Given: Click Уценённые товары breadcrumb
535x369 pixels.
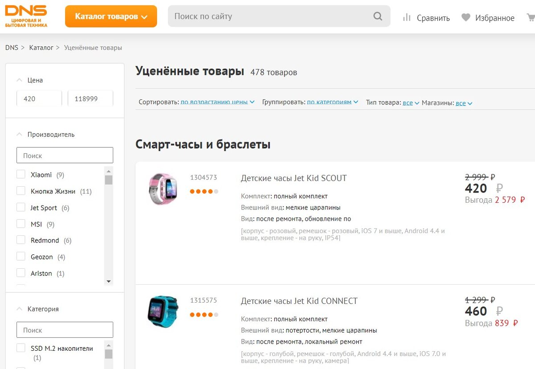Looking at the screenshot, I should [x=93, y=47].
